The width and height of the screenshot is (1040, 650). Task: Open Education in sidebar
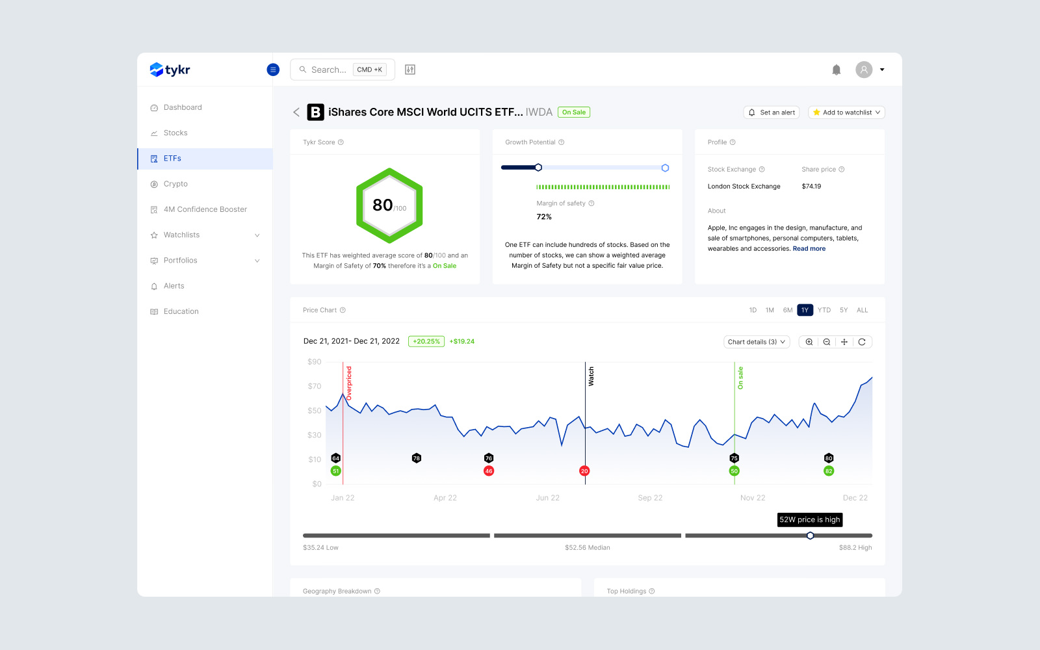click(x=205, y=311)
